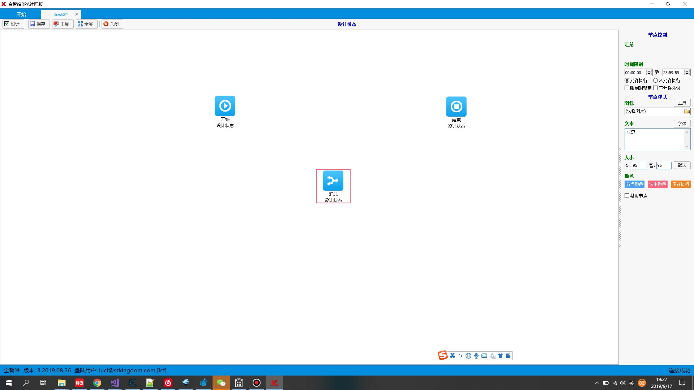Click the 文本 text area containing 汇总

click(x=657, y=139)
